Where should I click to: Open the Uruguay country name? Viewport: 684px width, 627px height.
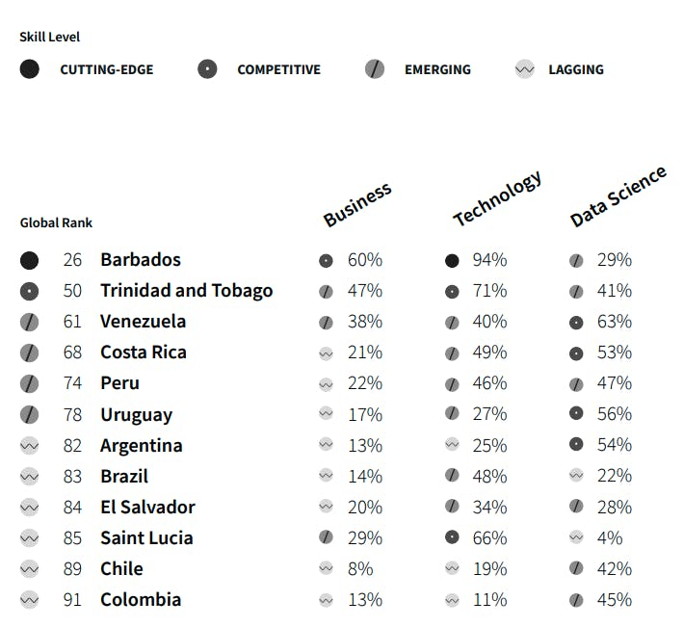tap(136, 414)
